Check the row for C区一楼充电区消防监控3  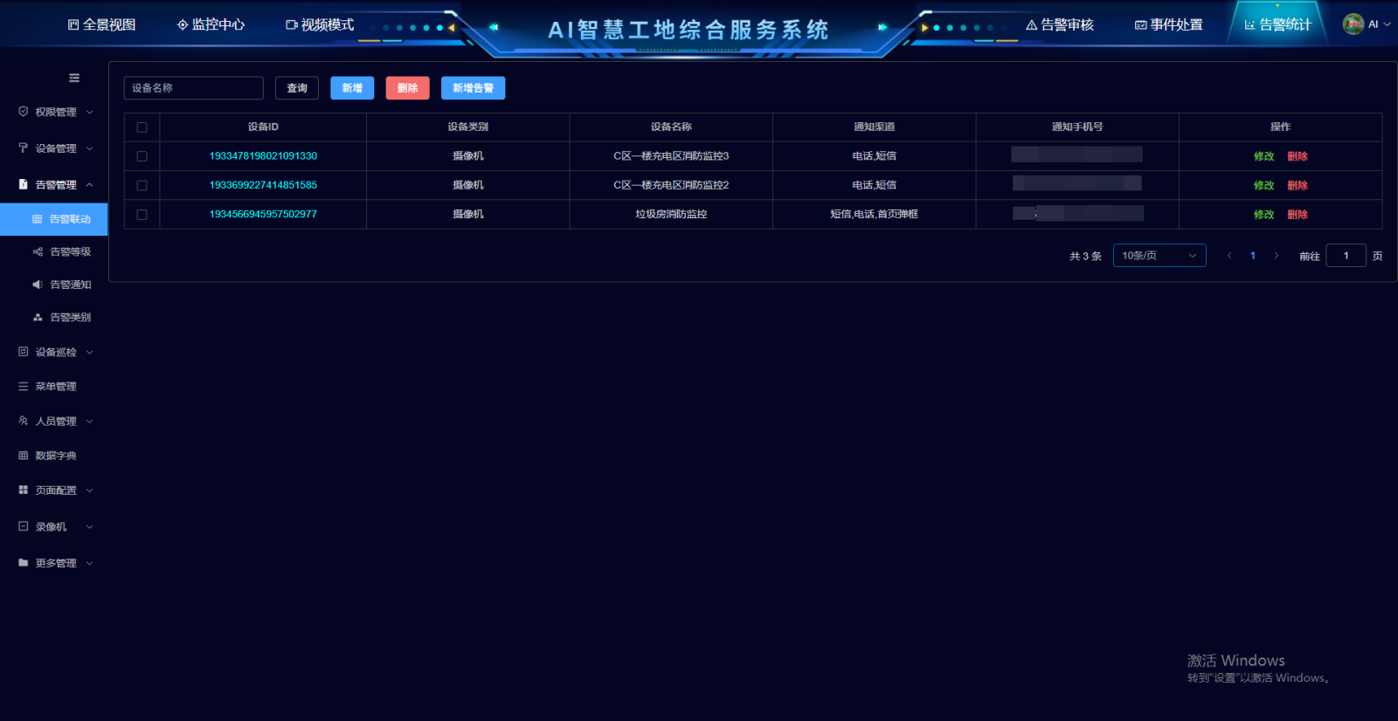tap(142, 156)
